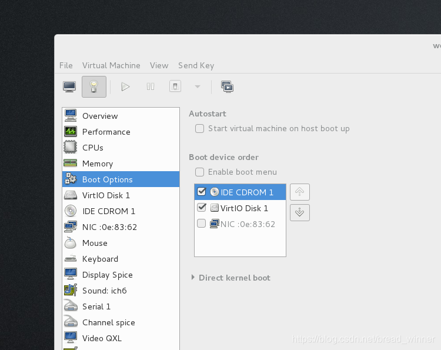Click Sound: ich6 label in hardware list

(x=104, y=291)
